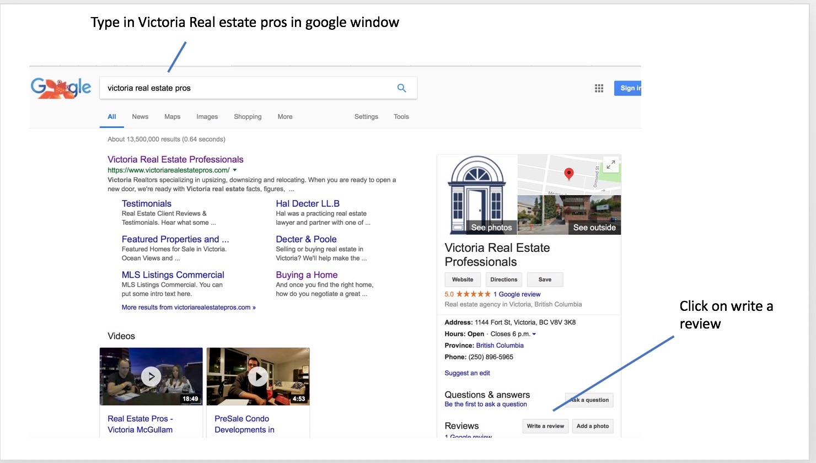Image resolution: width=816 pixels, height=463 pixels.
Task: Click the Google doodle logo
Action: tap(61, 88)
